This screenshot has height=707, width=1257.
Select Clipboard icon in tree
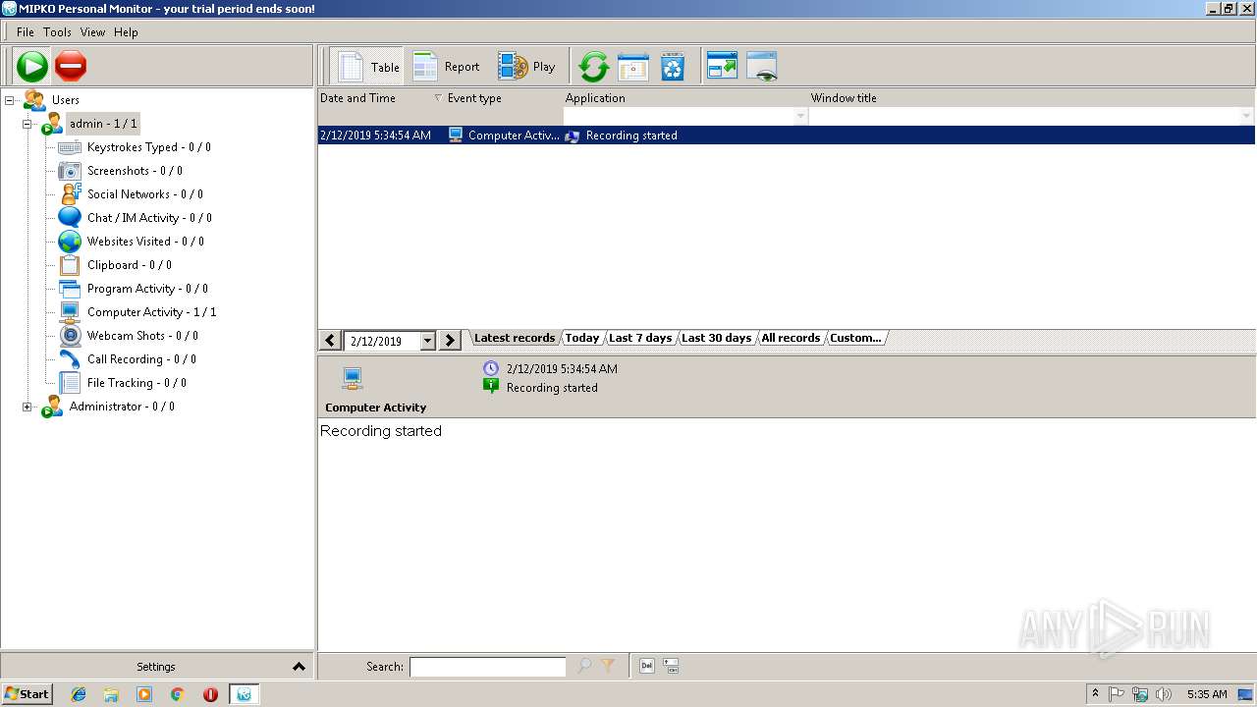coord(70,265)
